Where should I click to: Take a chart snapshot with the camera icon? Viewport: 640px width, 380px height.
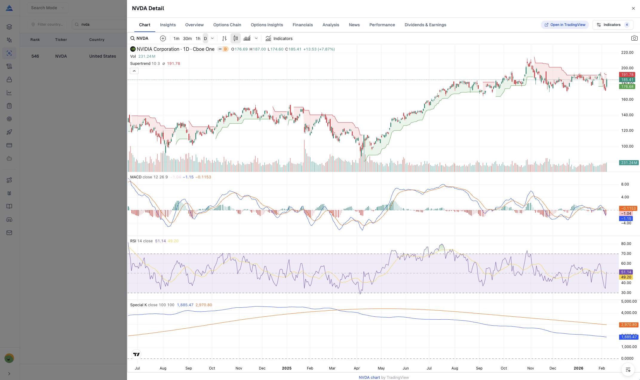coord(634,38)
